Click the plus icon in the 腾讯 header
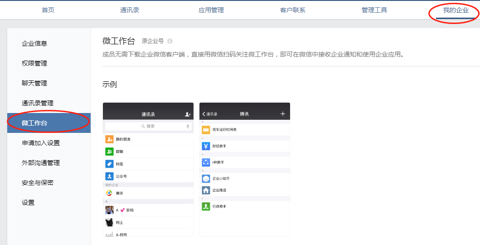Viewport: 480px width, 245px height. [x=282, y=114]
